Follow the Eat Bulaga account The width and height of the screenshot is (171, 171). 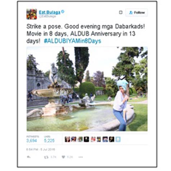136,13
